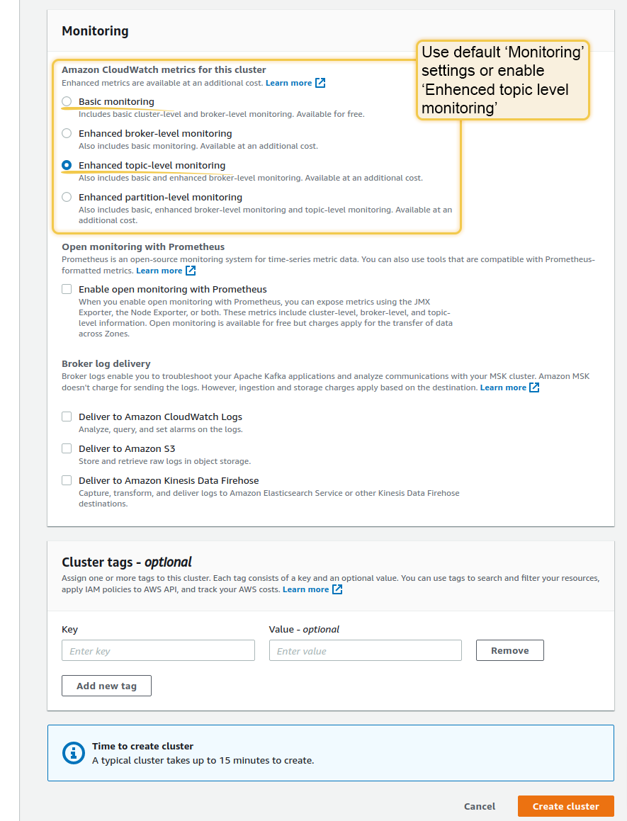Enable Deliver to Amazon Kinesis Data Firehose
This screenshot has width=627, height=821.
coord(67,480)
